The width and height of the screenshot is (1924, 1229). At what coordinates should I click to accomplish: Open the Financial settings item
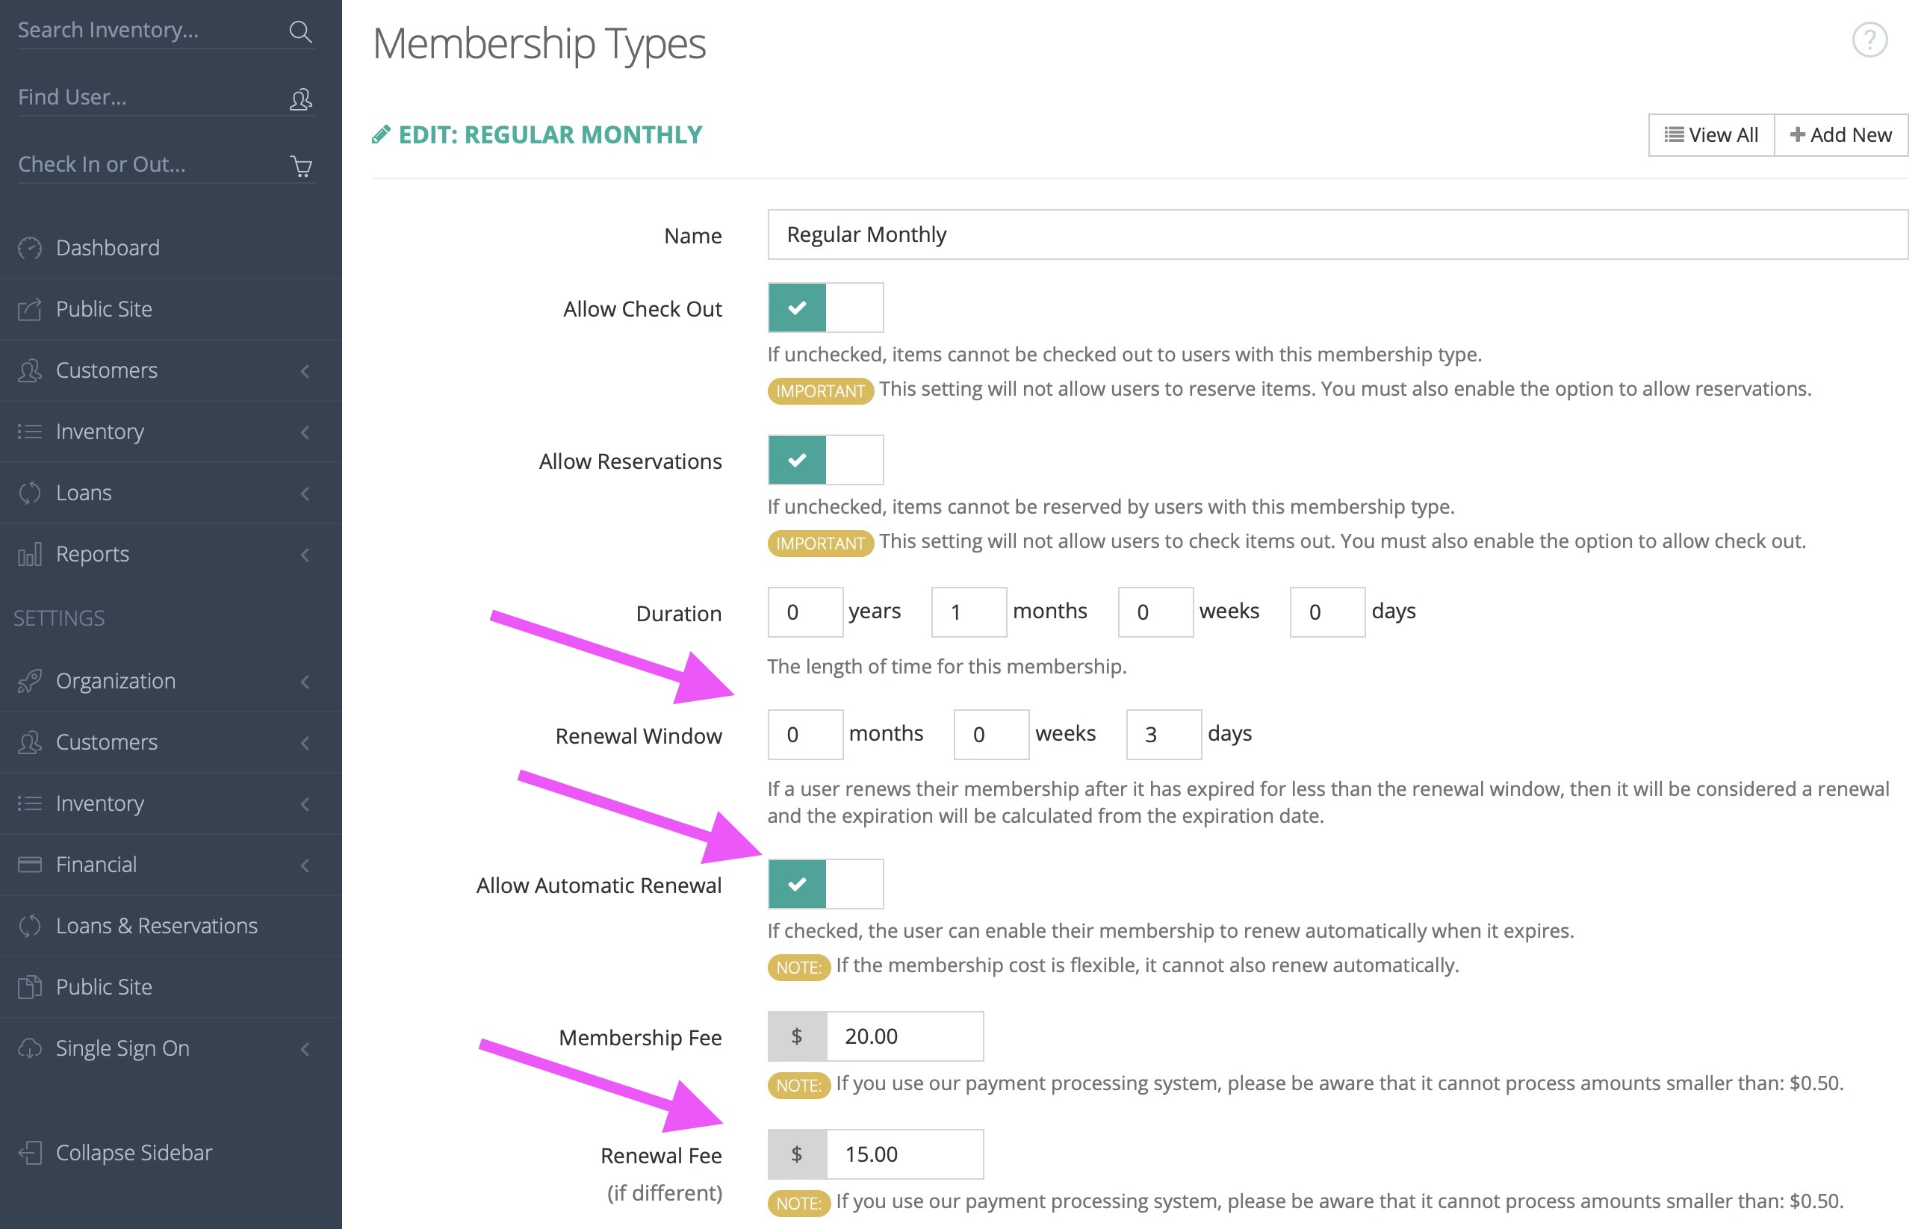coord(171,865)
